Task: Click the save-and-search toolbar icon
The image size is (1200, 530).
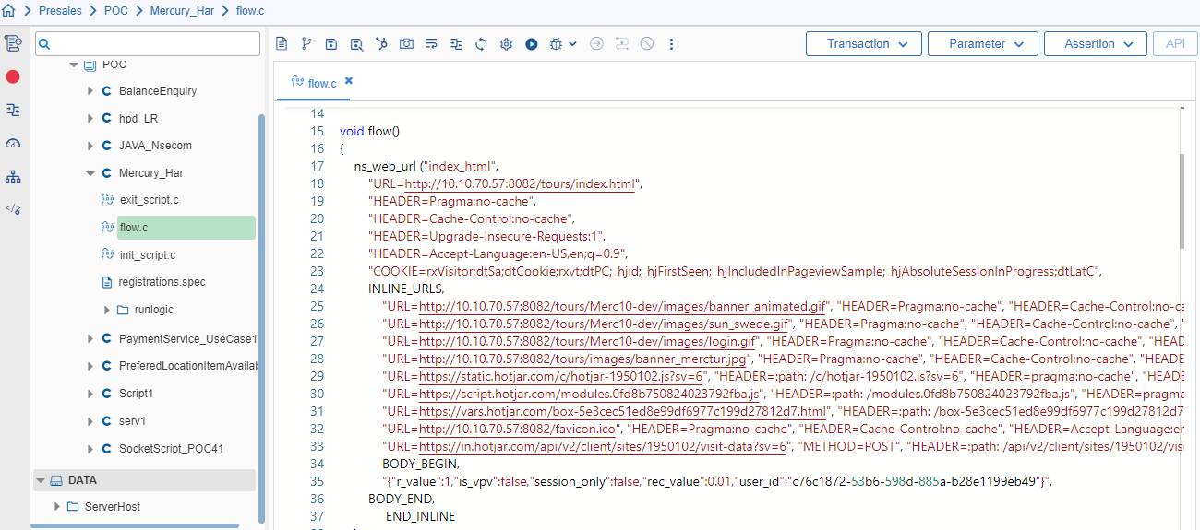Action: [356, 43]
